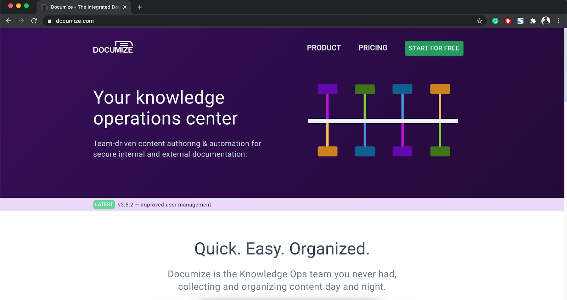Open the v3.8.2 improved user management link
This screenshot has width=567, height=300.
click(x=164, y=205)
